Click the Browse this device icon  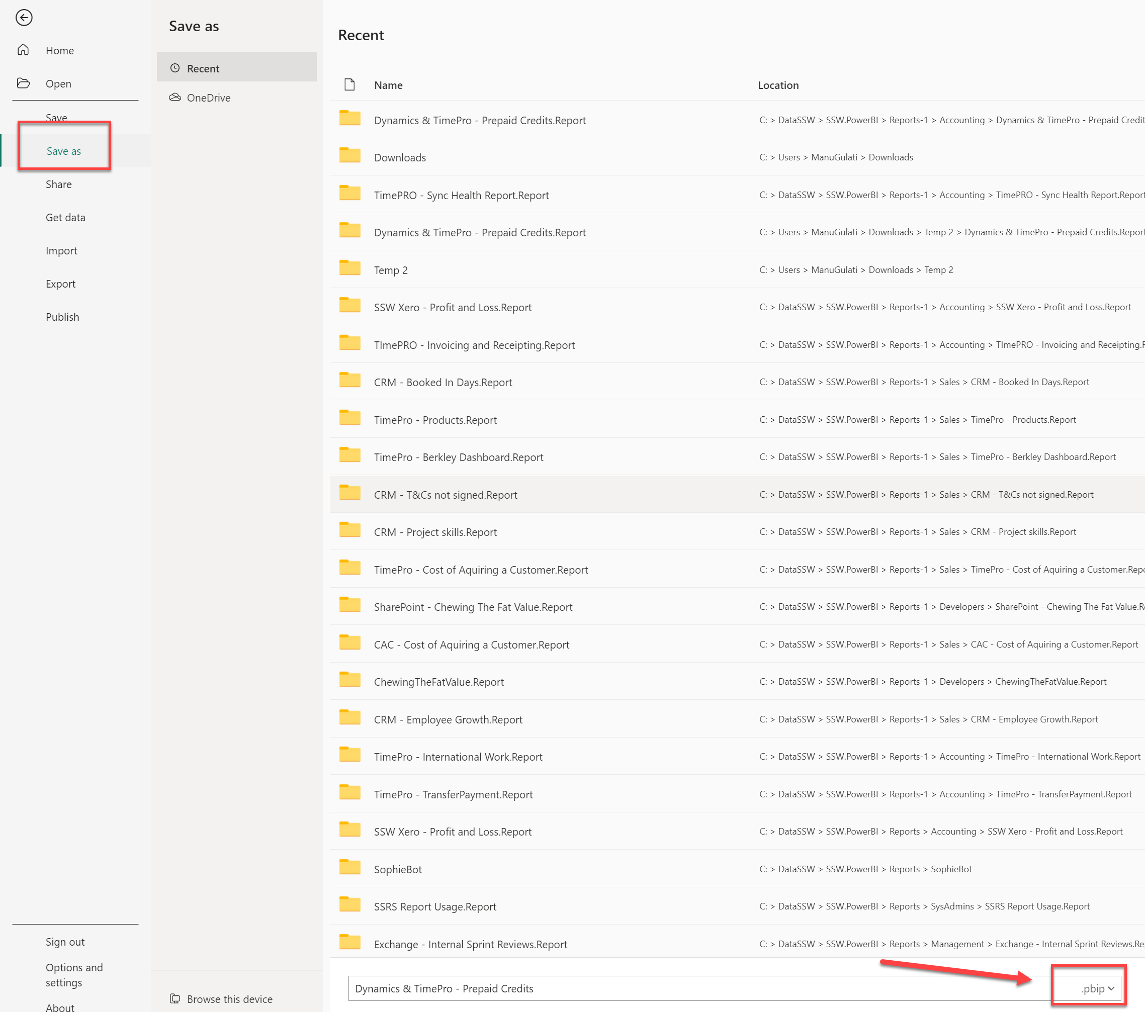175,998
